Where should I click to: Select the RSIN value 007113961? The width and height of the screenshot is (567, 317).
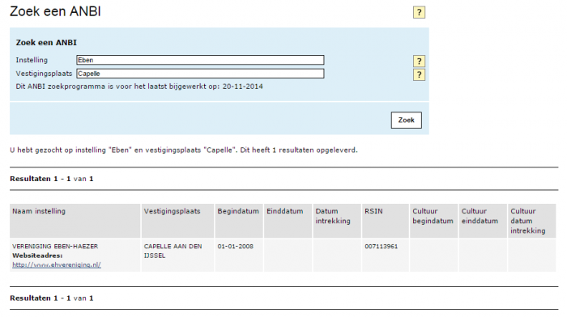click(x=382, y=246)
